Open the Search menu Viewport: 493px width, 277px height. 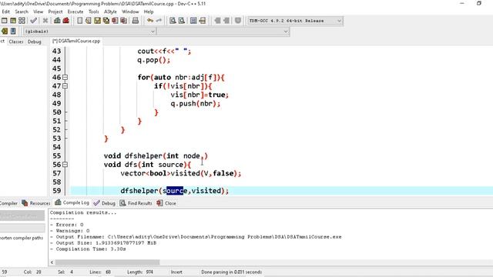22,12
